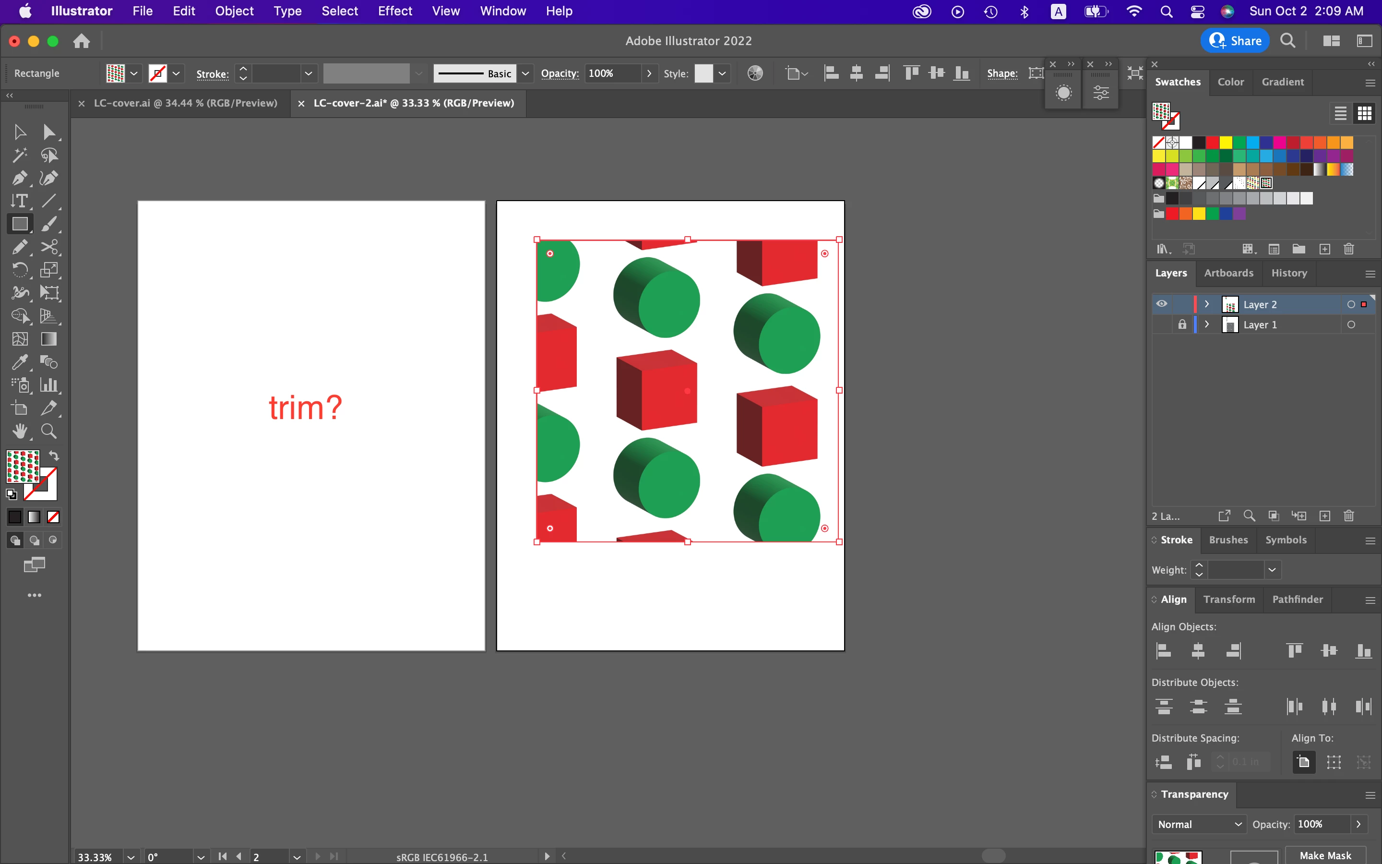The image size is (1382, 864).
Task: Pick the Eyedropper tool
Action: tap(19, 362)
